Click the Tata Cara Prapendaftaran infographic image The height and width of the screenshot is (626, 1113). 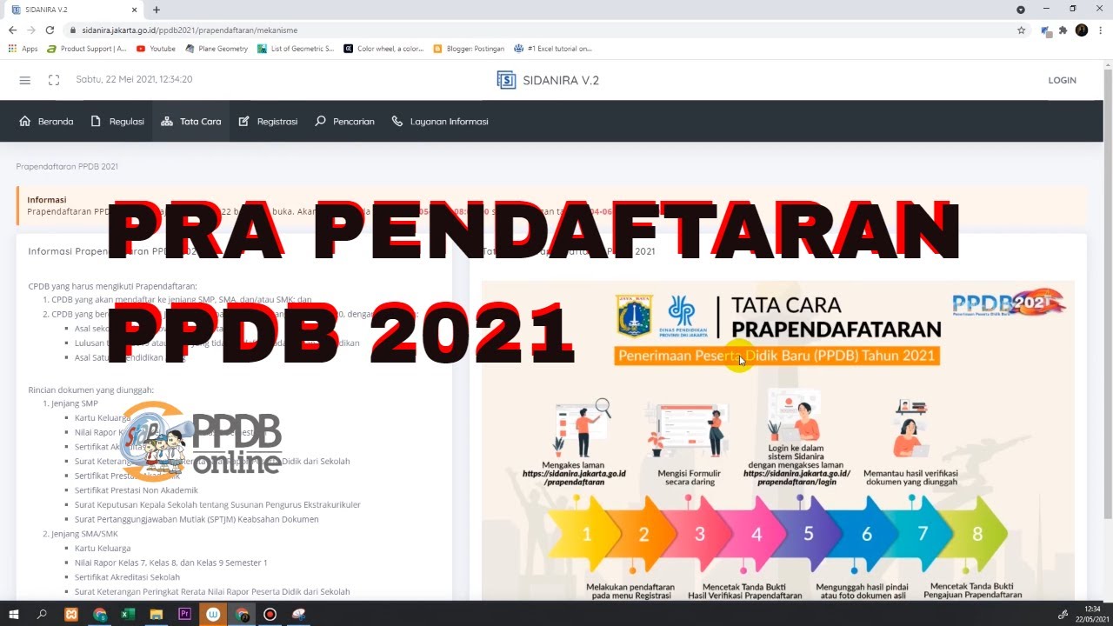click(777, 439)
